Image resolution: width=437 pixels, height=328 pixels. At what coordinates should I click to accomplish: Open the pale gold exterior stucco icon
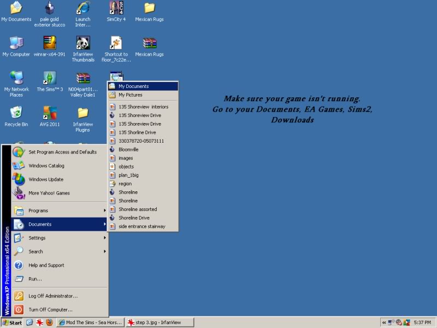point(50,14)
